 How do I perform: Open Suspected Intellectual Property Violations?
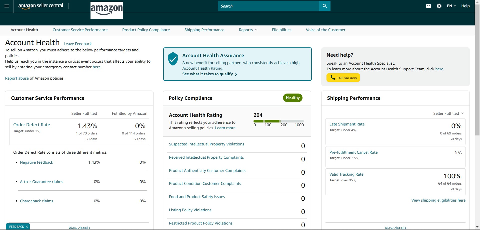[206, 144]
